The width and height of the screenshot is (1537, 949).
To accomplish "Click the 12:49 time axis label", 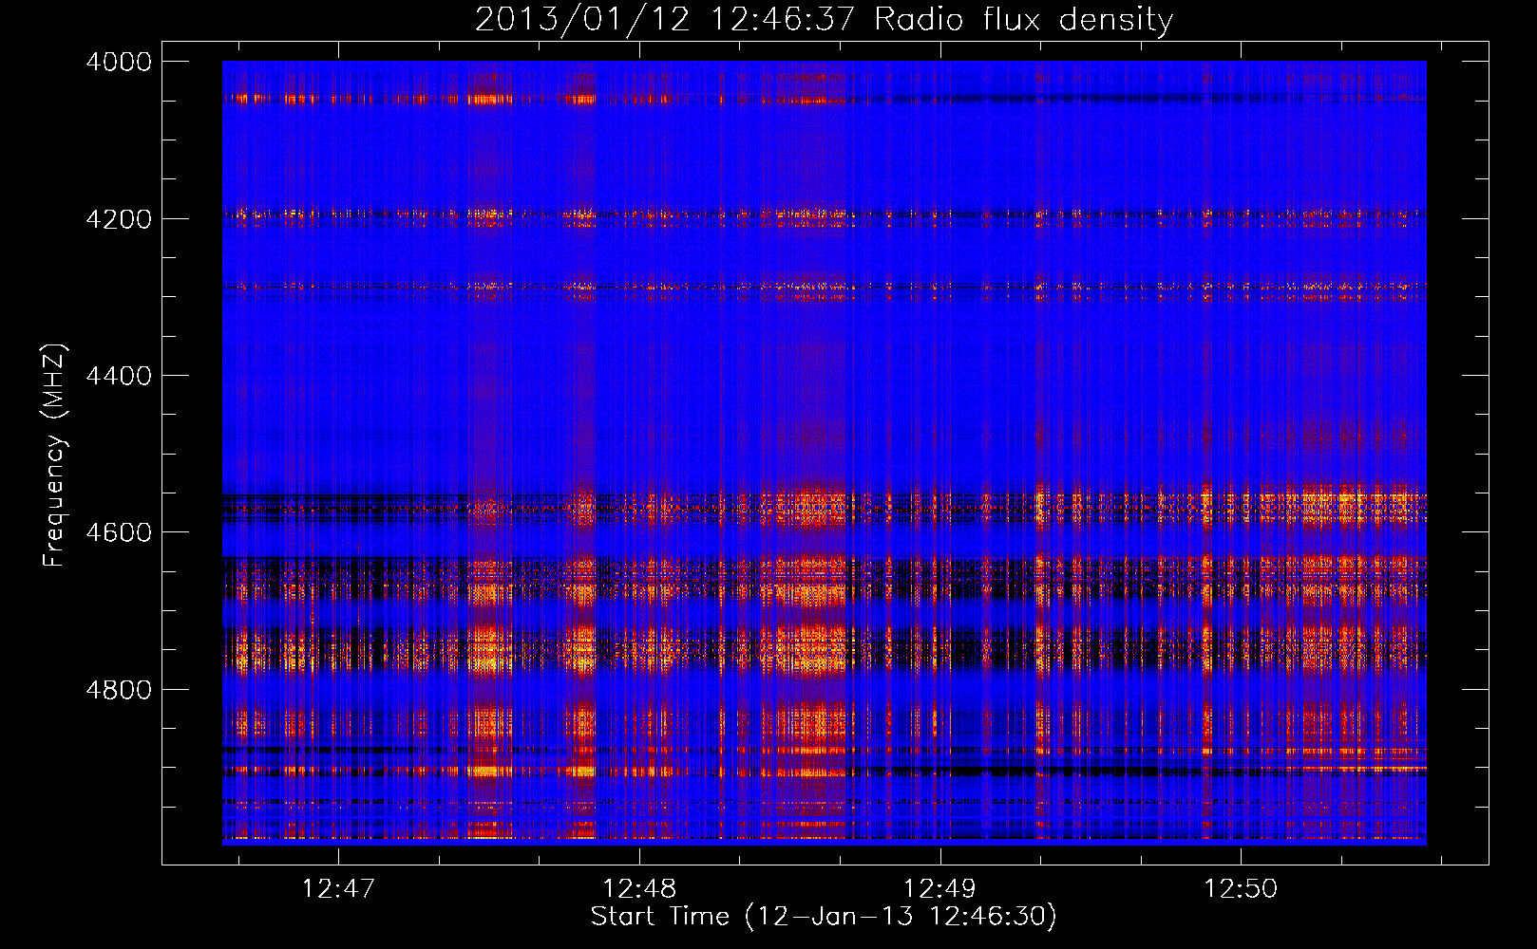I will 939,889.
